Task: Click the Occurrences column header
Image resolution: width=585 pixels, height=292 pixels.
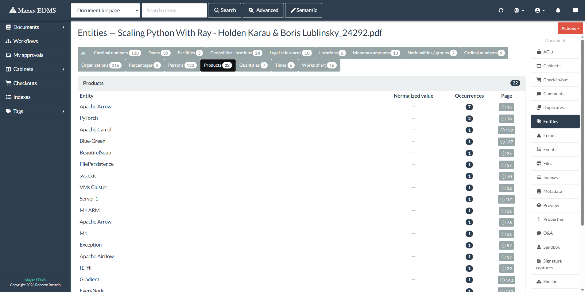Action: click(x=469, y=96)
